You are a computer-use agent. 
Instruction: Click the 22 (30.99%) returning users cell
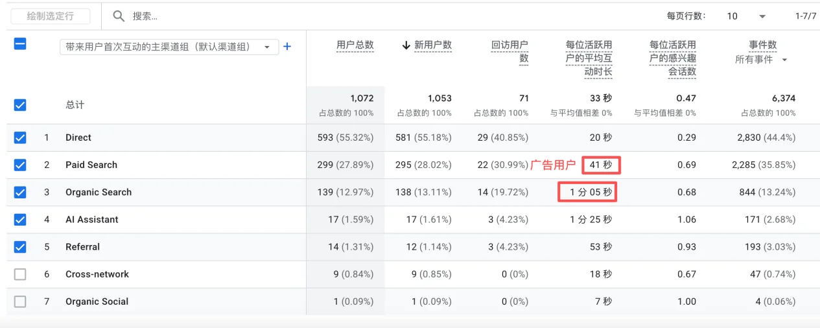coord(503,165)
